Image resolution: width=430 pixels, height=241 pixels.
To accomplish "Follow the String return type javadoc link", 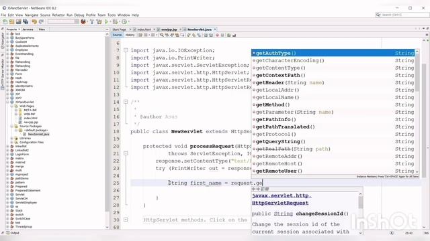I will point(284,214).
